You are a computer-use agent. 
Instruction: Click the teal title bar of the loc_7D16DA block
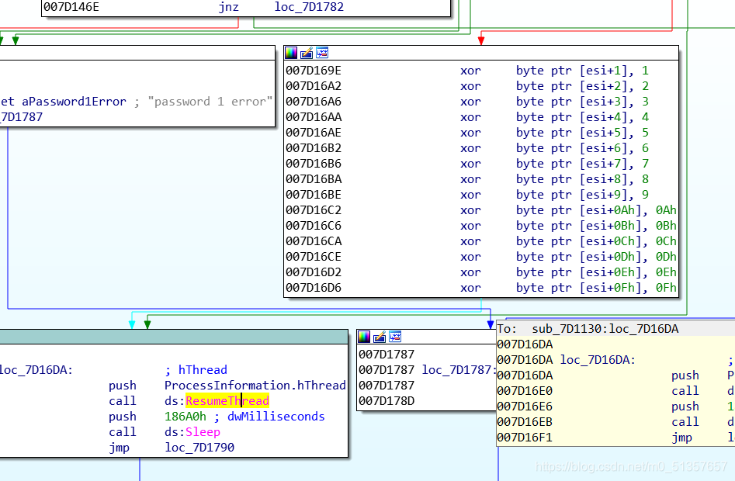173,337
